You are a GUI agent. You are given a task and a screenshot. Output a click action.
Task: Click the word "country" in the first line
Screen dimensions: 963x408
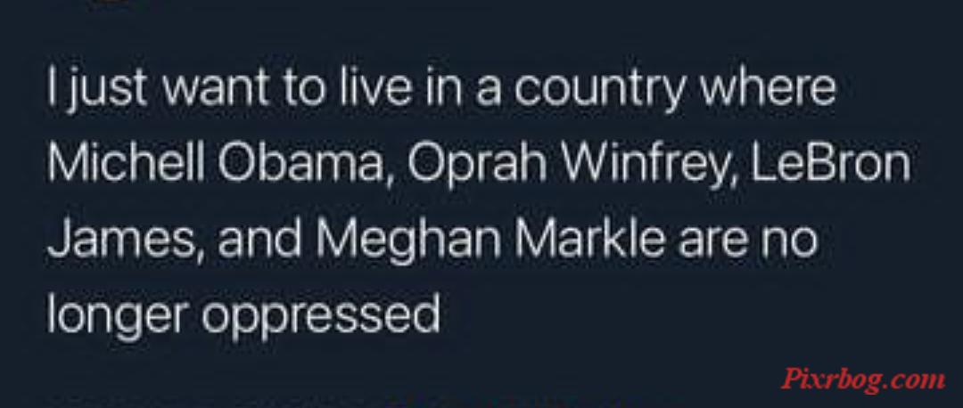[x=599, y=90]
